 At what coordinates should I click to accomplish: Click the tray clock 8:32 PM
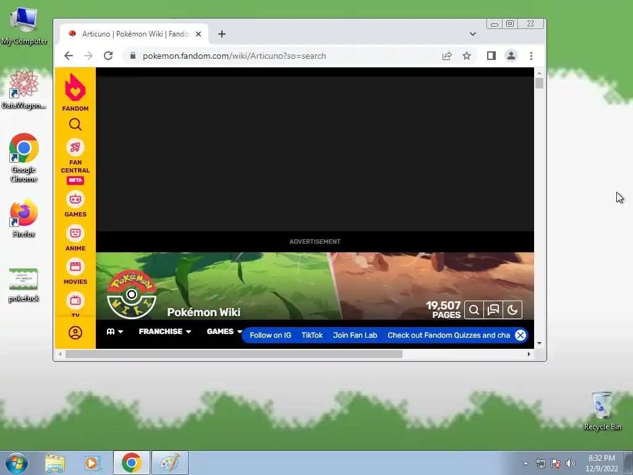601,458
